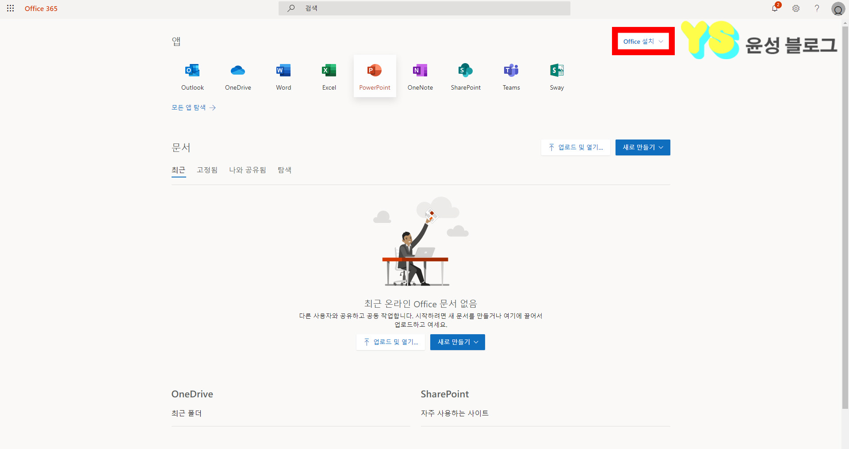Launch Microsoft Teams

(512, 76)
